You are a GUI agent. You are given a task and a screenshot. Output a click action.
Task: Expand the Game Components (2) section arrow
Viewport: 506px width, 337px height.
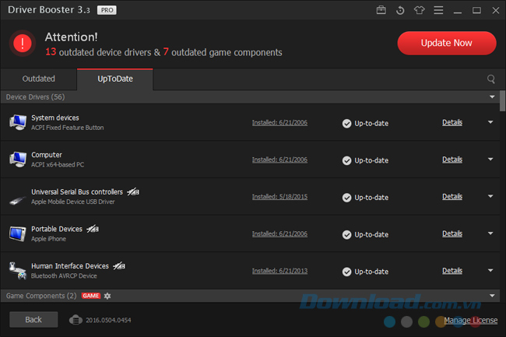click(492, 296)
